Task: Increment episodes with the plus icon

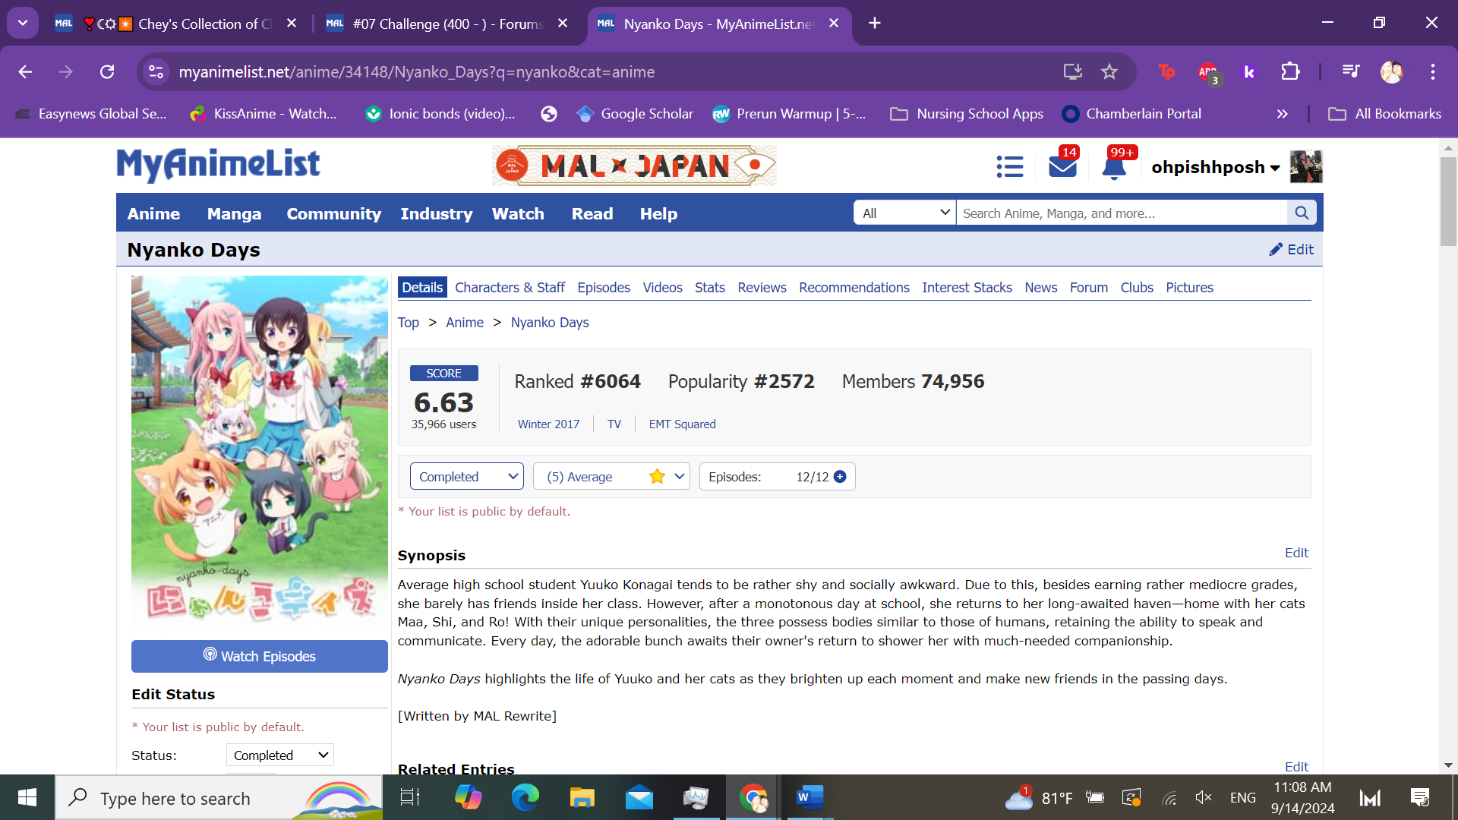Action: pos(840,477)
